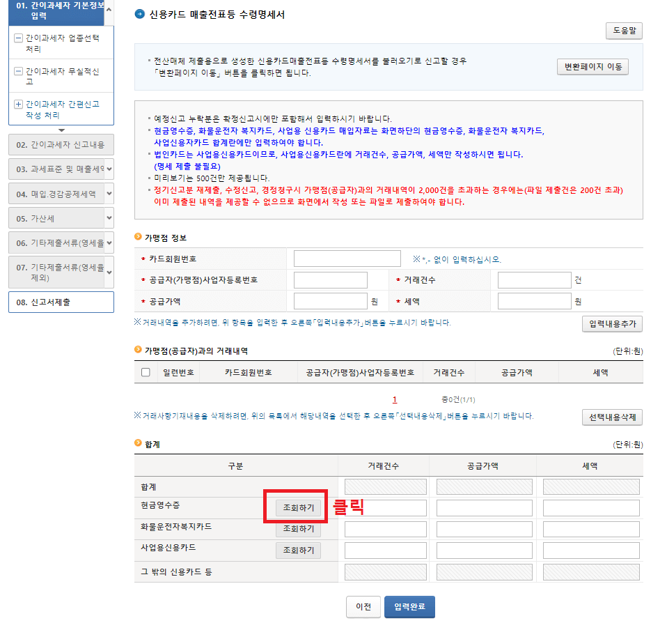This screenshot has height=623, width=667.
Task: Focus the 현금영수증 거래건수 field
Action: pos(386,508)
